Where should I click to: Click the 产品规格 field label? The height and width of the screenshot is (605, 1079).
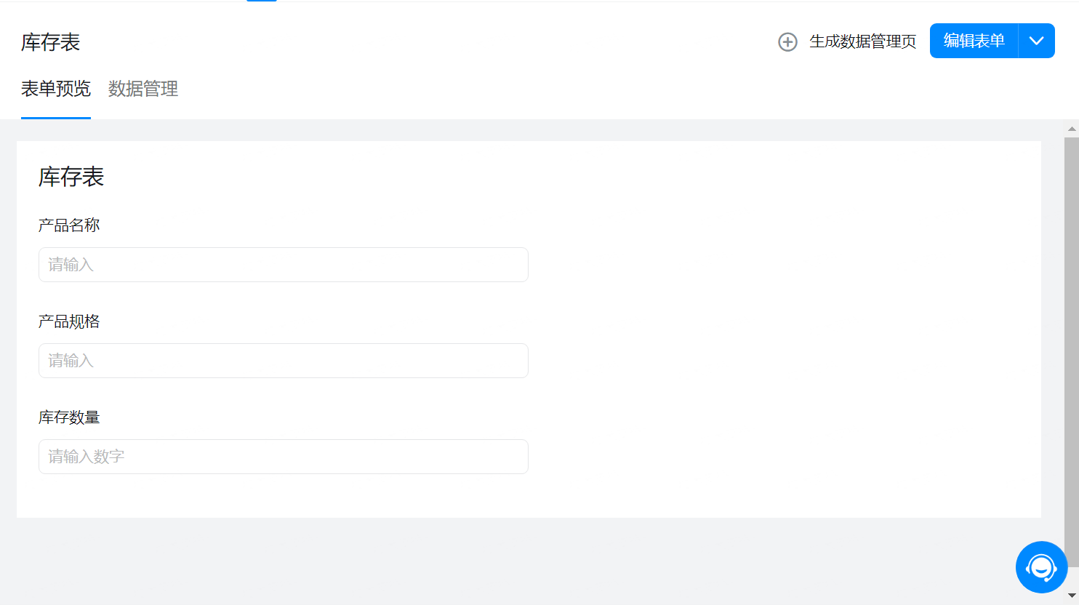pos(69,321)
